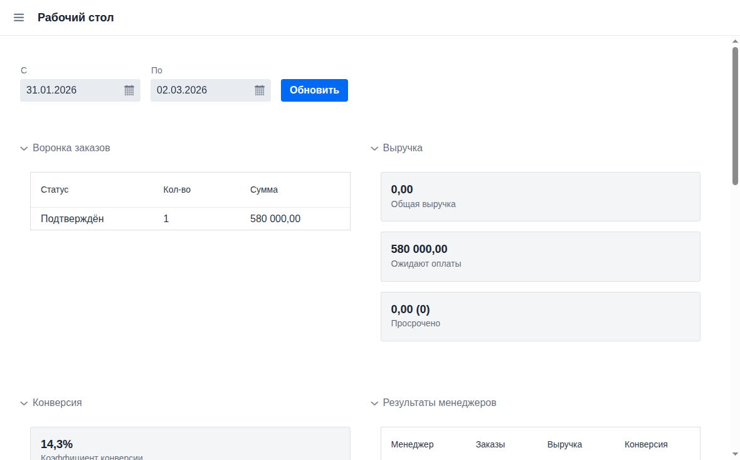Click the Обновить button
Image resolution: width=740 pixels, height=460 pixels.
314,90
